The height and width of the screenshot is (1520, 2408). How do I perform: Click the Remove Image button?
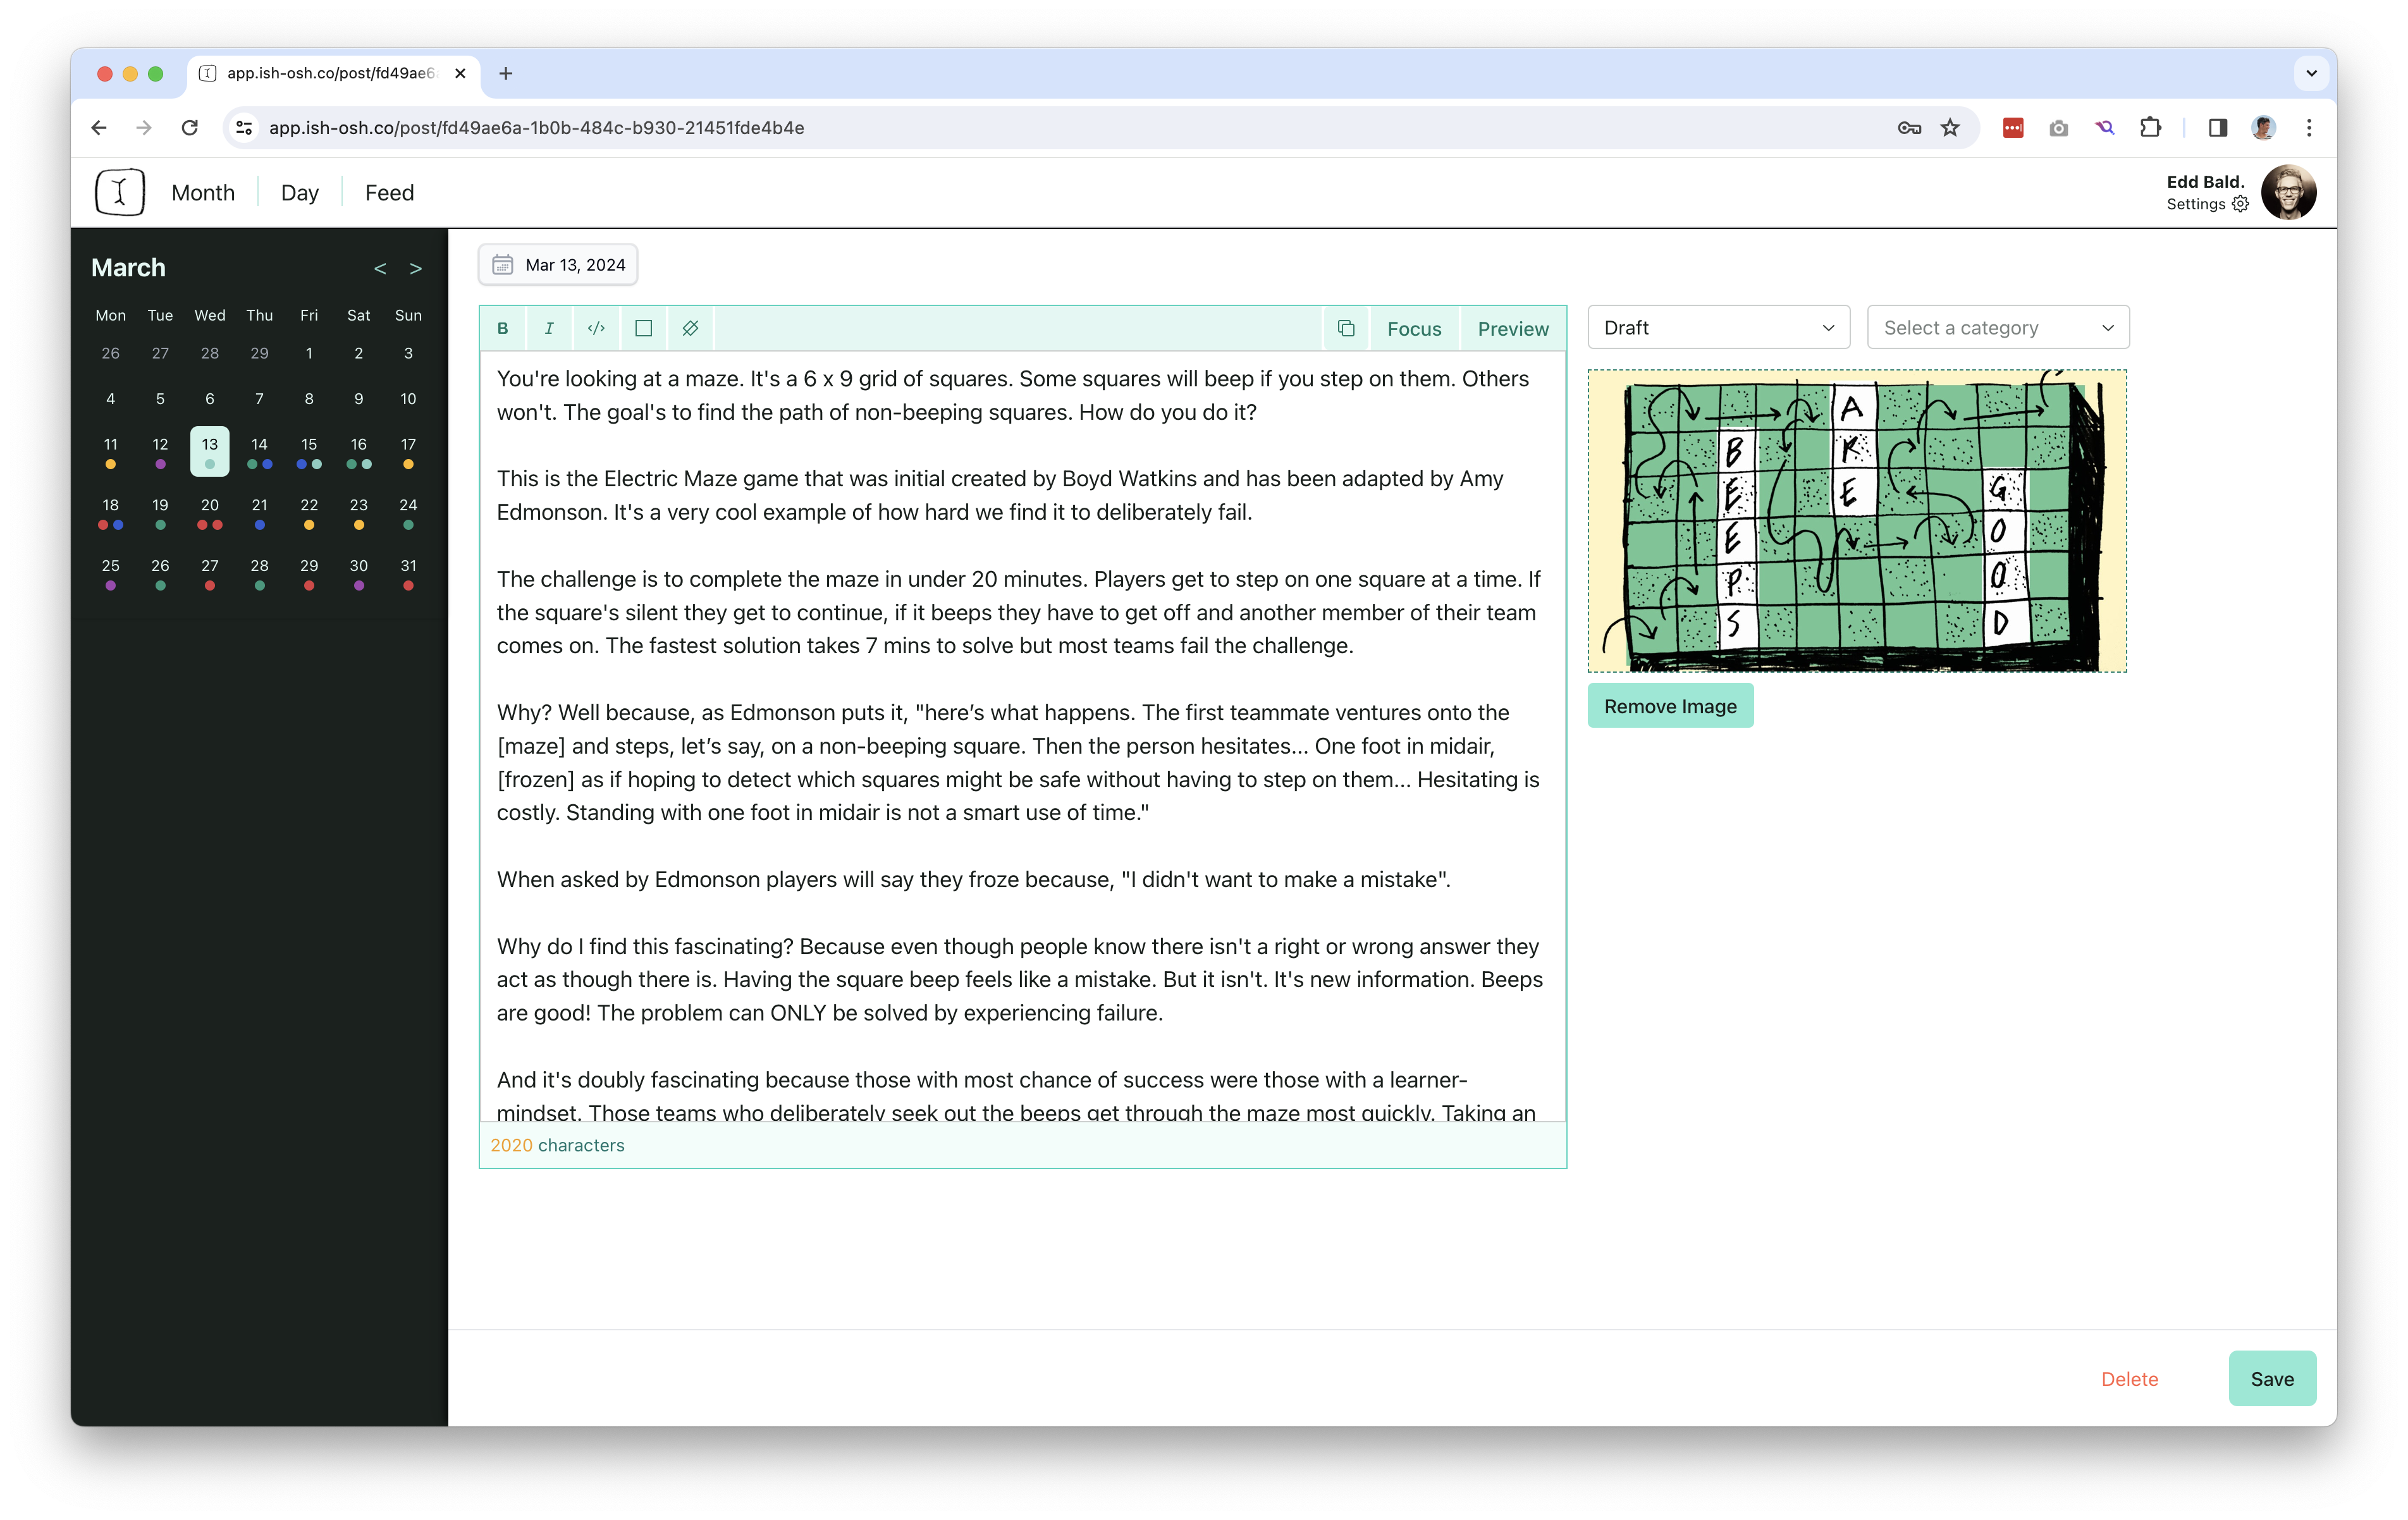(1670, 705)
